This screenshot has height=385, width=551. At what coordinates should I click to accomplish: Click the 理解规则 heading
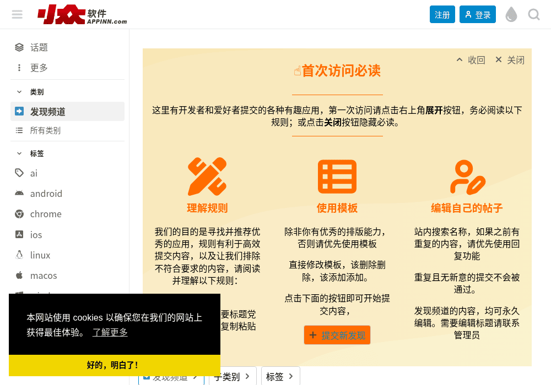[207, 208]
